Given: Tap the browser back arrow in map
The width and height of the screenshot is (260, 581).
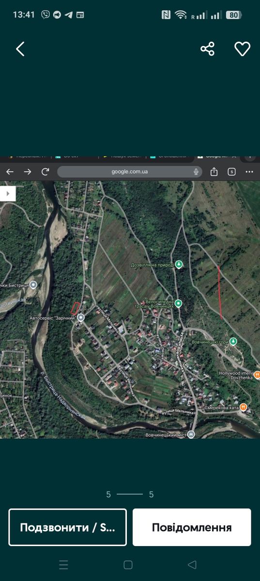Looking at the screenshot, I should (10, 171).
